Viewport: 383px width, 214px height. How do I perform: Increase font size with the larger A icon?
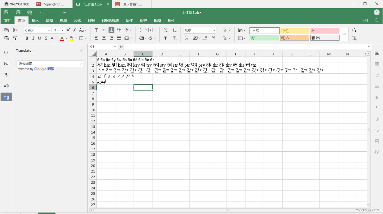point(68,30)
